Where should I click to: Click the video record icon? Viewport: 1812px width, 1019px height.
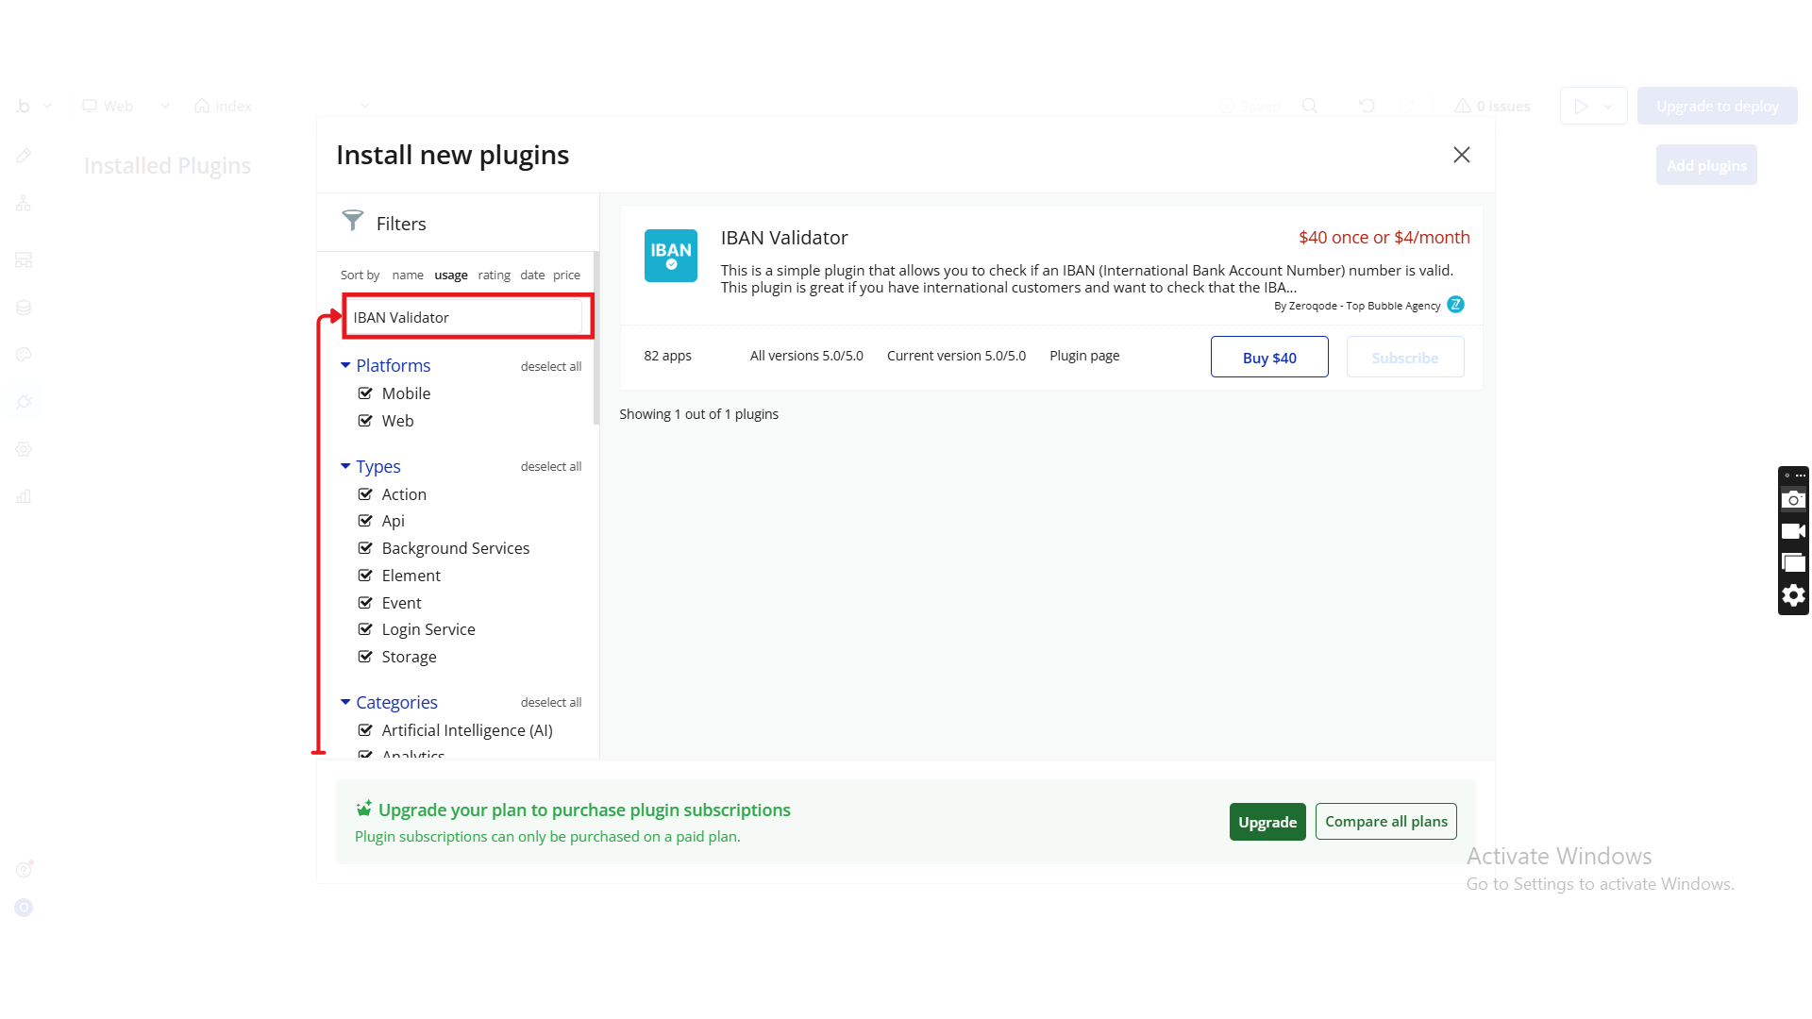[1793, 531]
